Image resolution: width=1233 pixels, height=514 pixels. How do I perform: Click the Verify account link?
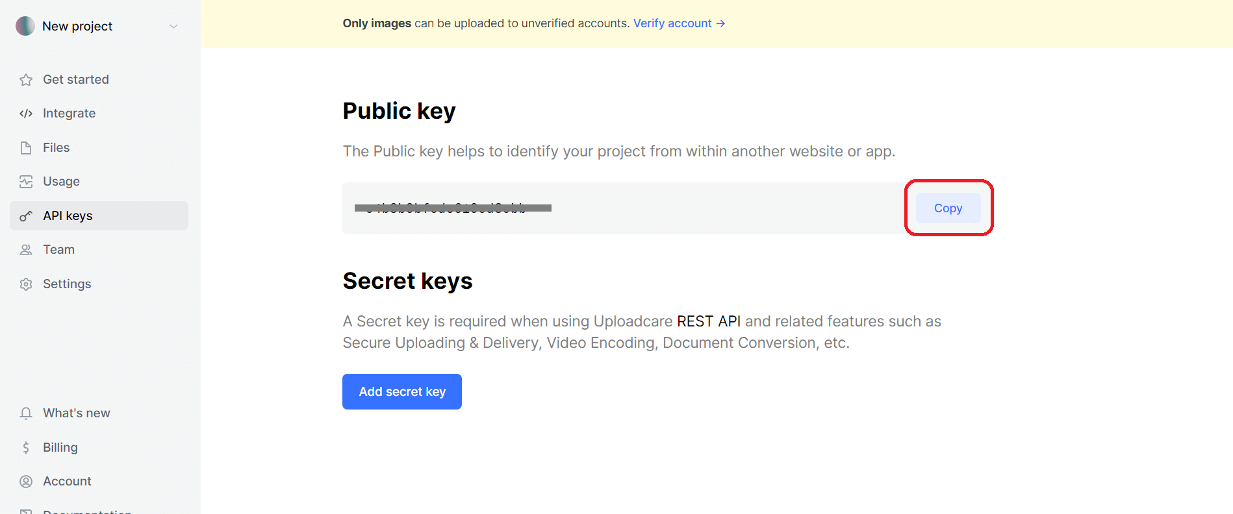(672, 23)
